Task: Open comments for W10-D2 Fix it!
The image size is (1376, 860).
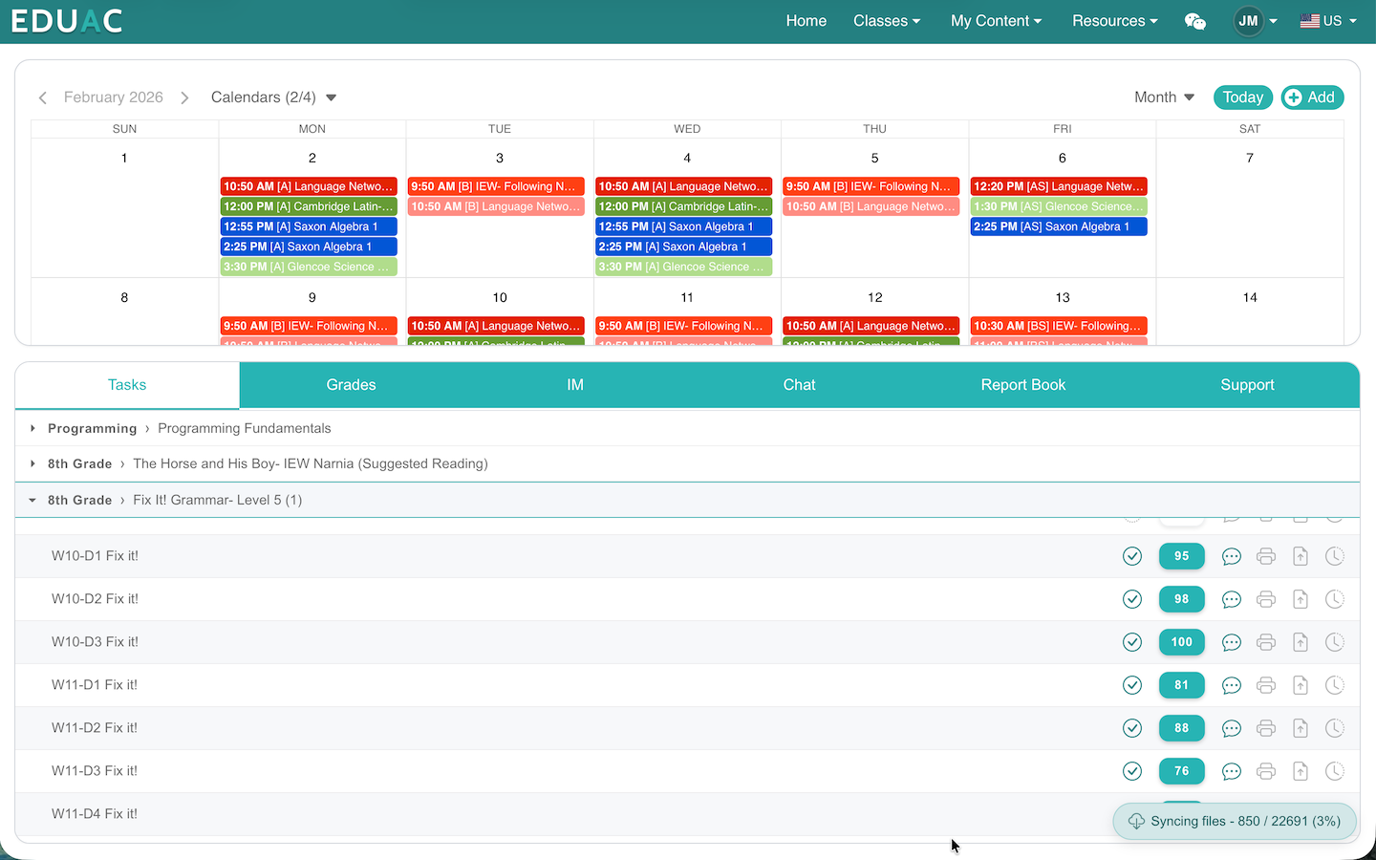Action: point(1232,599)
